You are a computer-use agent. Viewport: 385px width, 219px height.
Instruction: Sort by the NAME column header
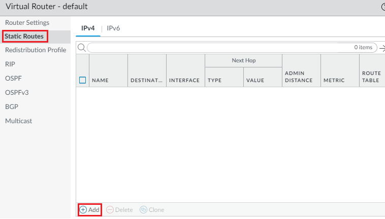pos(100,80)
